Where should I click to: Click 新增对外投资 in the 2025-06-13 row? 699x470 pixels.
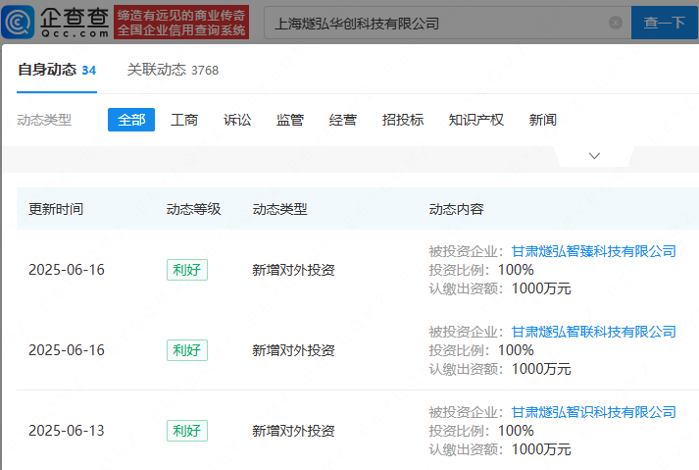coord(293,431)
